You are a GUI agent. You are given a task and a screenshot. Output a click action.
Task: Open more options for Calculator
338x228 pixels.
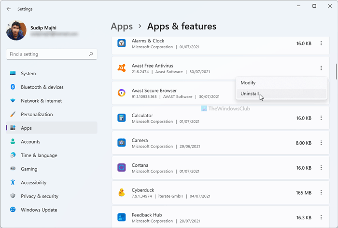[x=321, y=118]
